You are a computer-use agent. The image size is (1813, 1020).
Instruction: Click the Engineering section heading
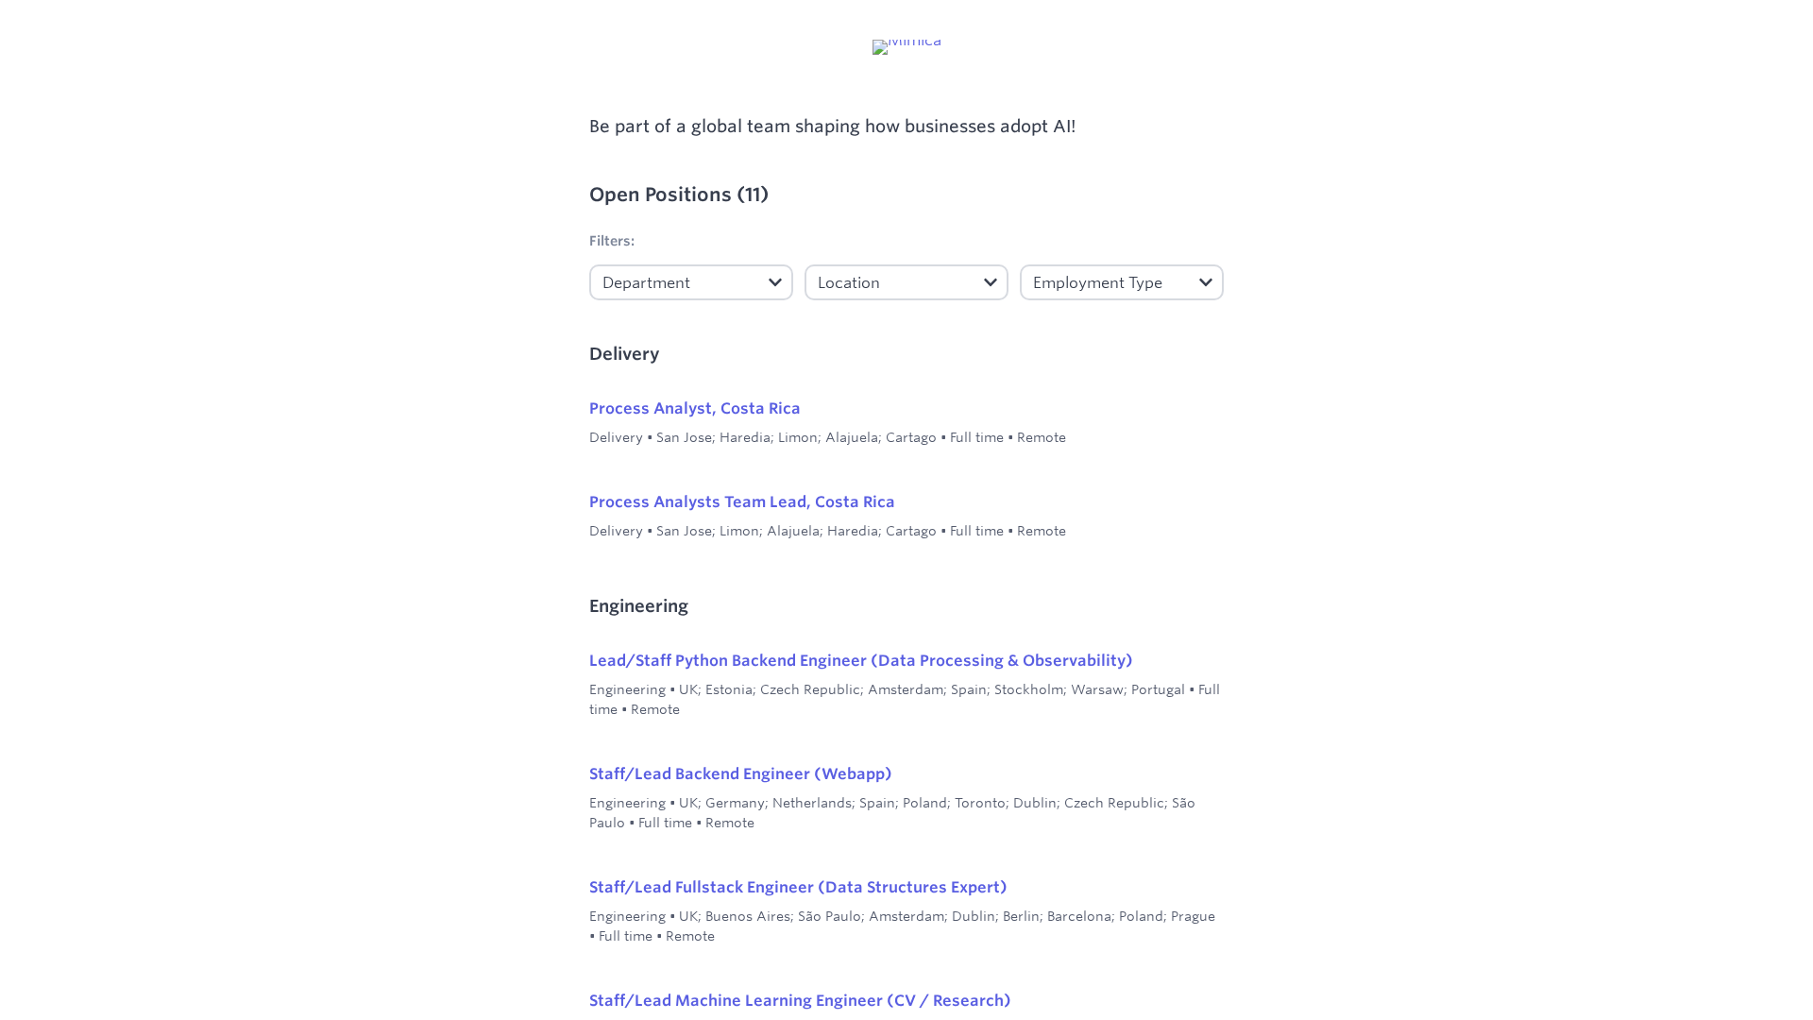pos(638,606)
